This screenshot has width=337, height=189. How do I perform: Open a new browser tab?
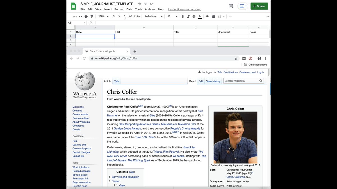point(135,52)
